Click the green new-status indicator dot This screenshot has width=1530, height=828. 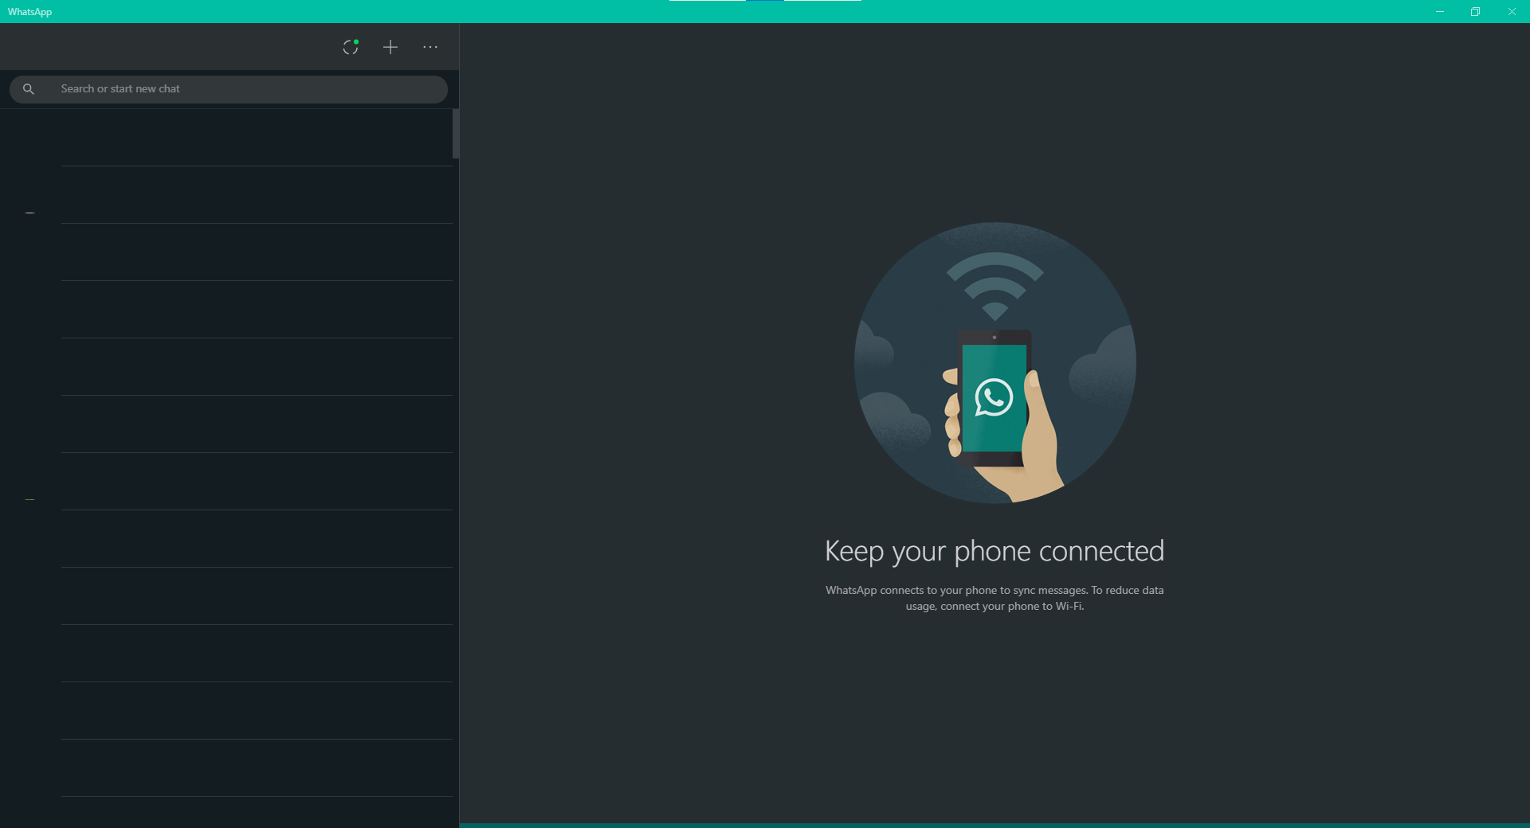click(x=356, y=40)
